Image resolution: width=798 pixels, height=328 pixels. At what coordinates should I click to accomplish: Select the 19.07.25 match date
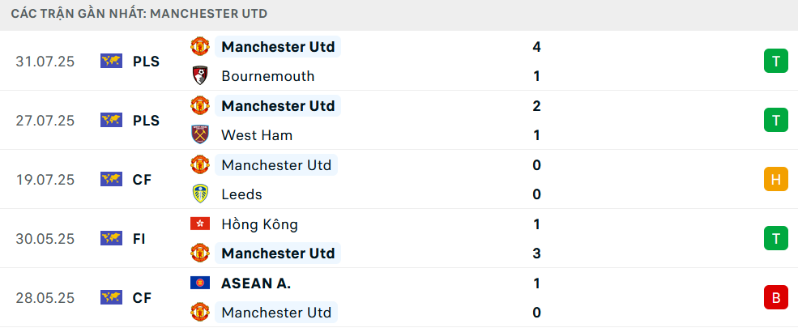click(45, 180)
